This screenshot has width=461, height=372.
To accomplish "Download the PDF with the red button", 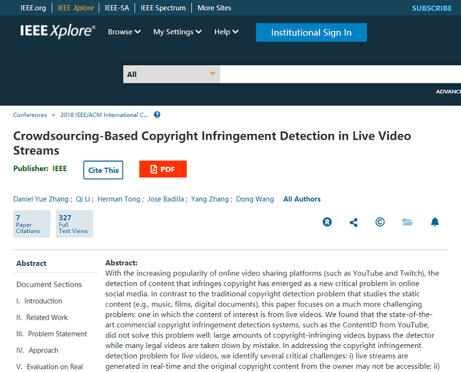I will point(163,169).
